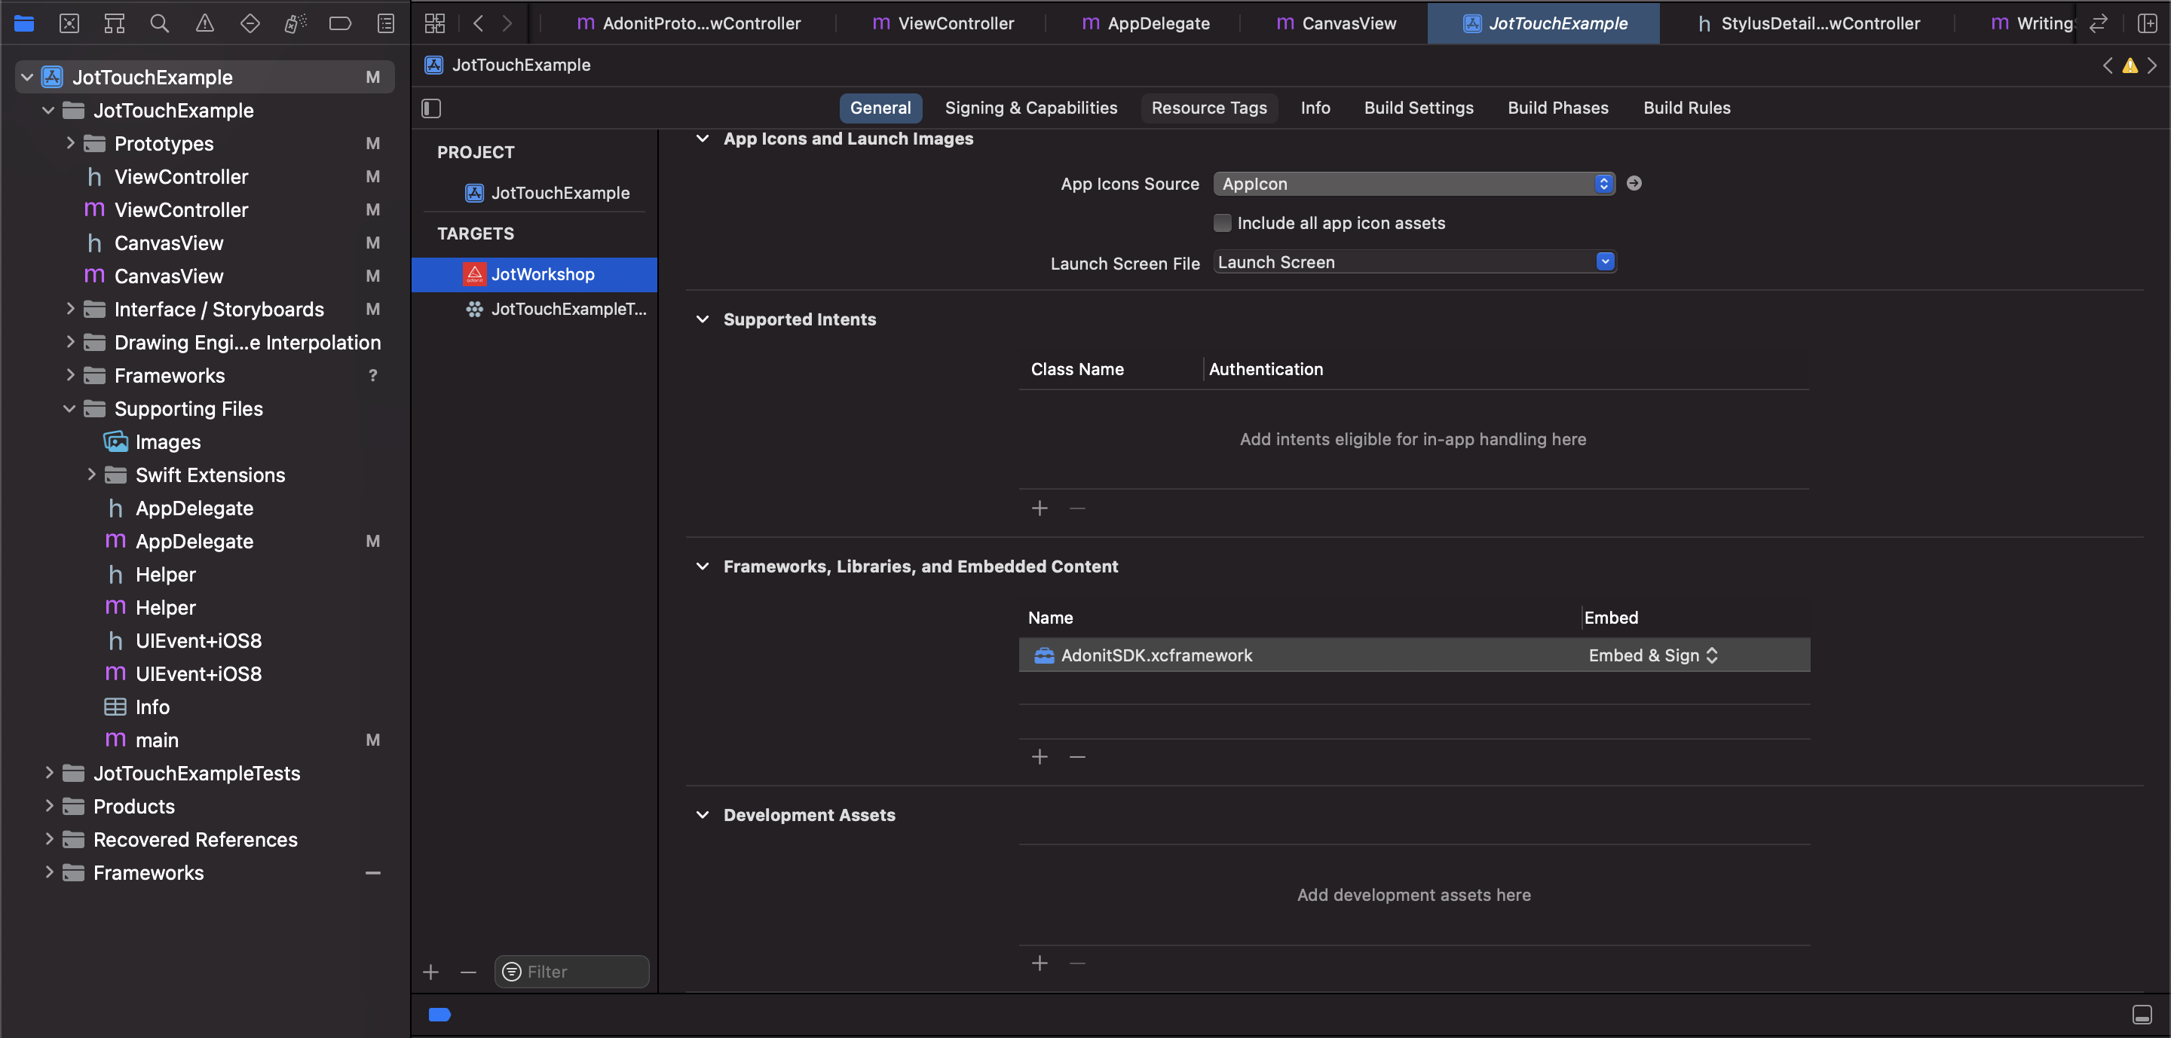Open StylusDetail...wController editor tab
2171x1038 pixels.
1808,23
